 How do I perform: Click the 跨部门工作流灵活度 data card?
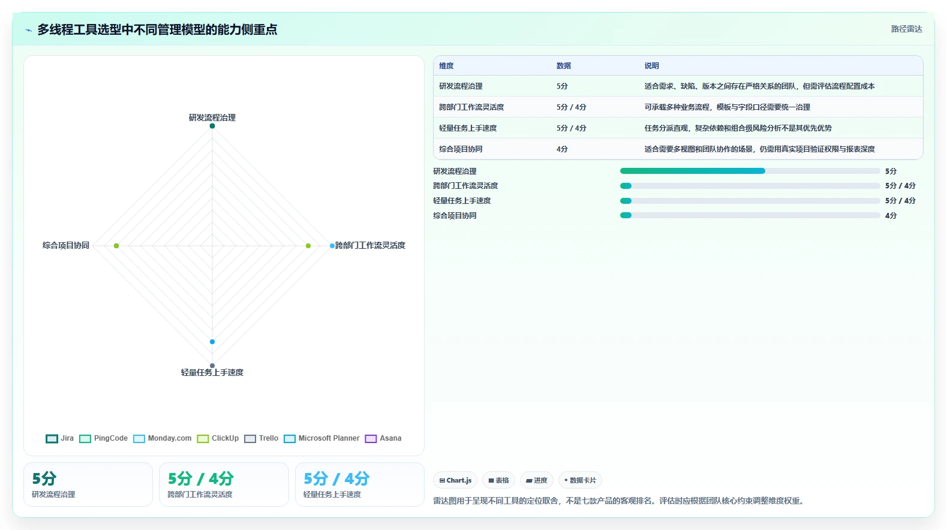click(x=224, y=484)
